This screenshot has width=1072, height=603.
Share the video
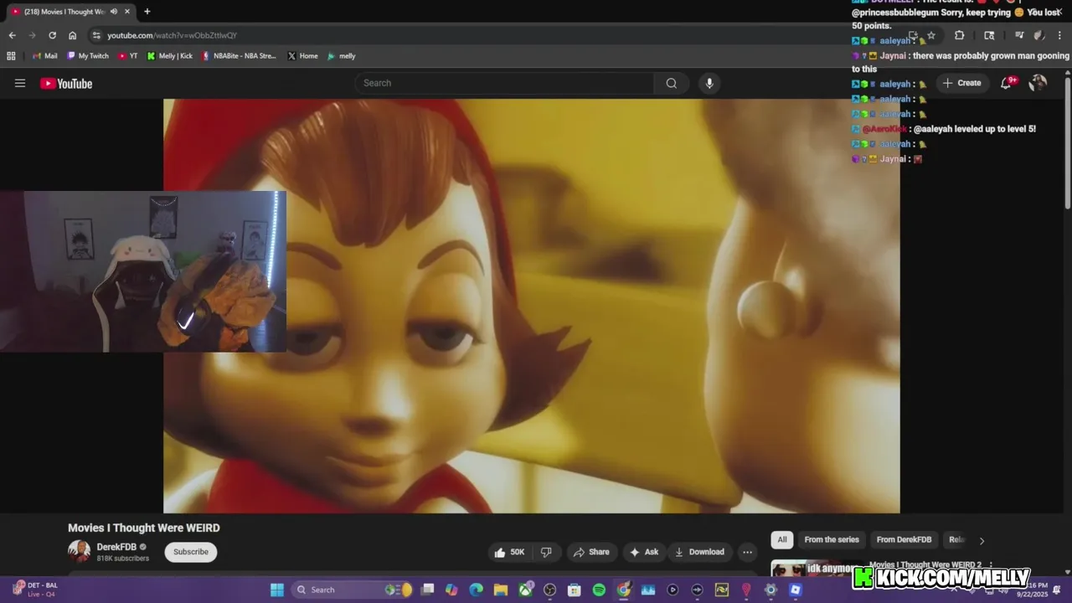coord(591,552)
